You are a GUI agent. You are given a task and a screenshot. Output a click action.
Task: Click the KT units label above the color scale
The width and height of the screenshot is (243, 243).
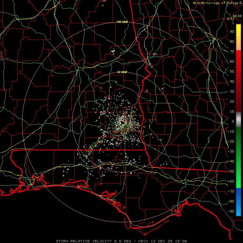[x=231, y=19]
